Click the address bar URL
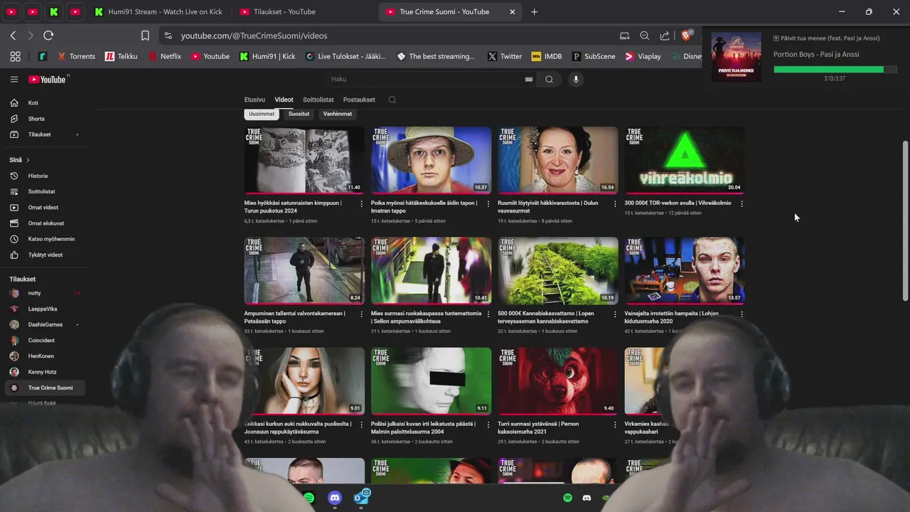 coord(254,36)
